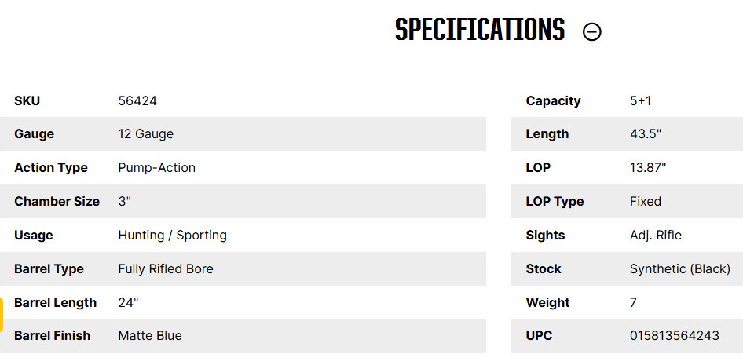
Task: Select the Pump-Action value
Action: (x=157, y=168)
